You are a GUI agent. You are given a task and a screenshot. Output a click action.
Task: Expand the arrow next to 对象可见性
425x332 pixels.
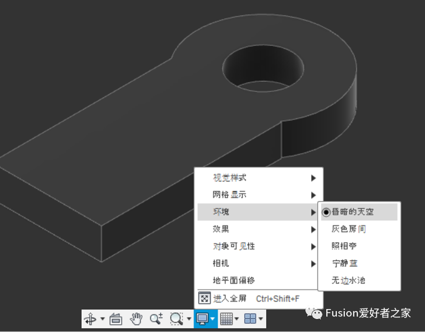(313, 247)
